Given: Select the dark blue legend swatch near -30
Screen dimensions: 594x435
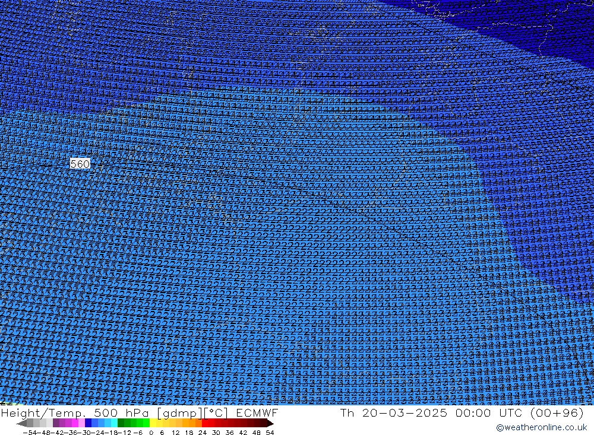Looking at the screenshot, I should click(89, 423).
